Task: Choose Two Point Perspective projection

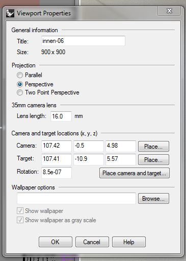Action: tap(20, 92)
